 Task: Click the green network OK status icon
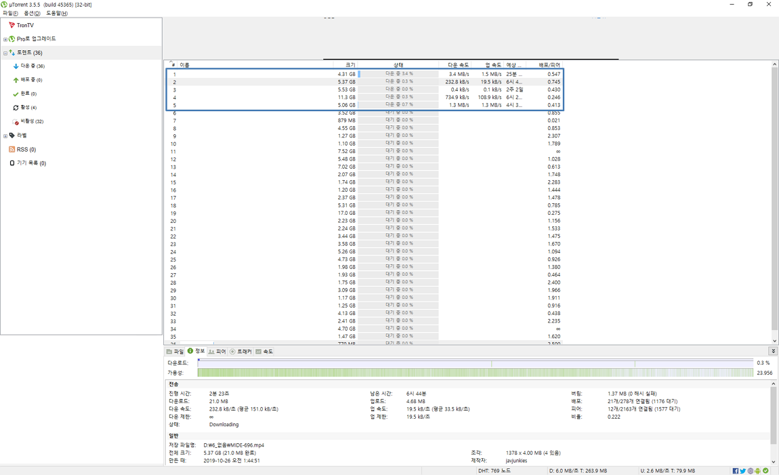(765, 470)
